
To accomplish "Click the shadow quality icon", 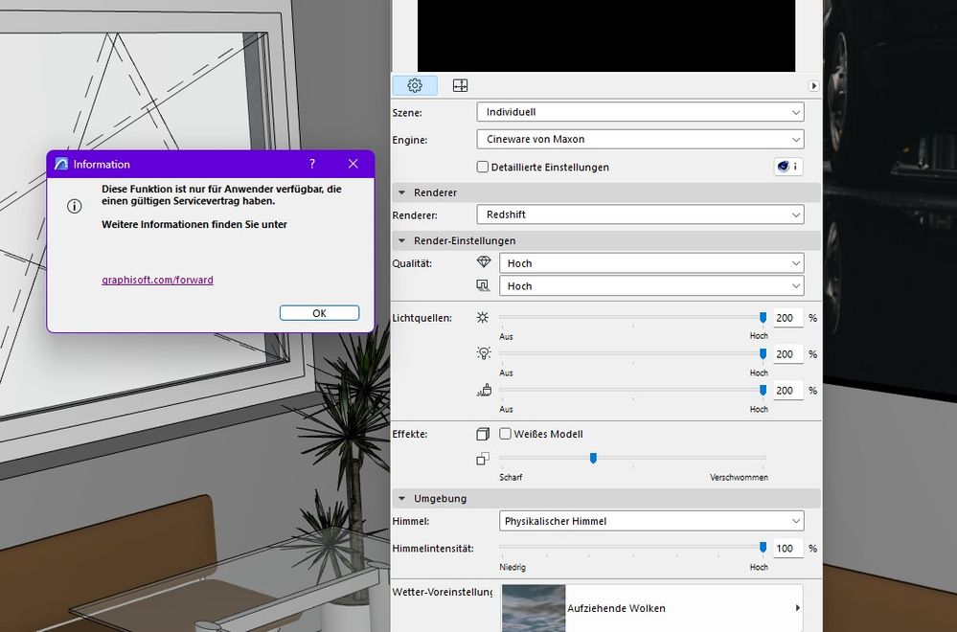I will coord(483,285).
